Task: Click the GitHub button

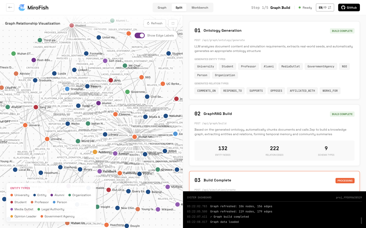Action: click(x=349, y=8)
